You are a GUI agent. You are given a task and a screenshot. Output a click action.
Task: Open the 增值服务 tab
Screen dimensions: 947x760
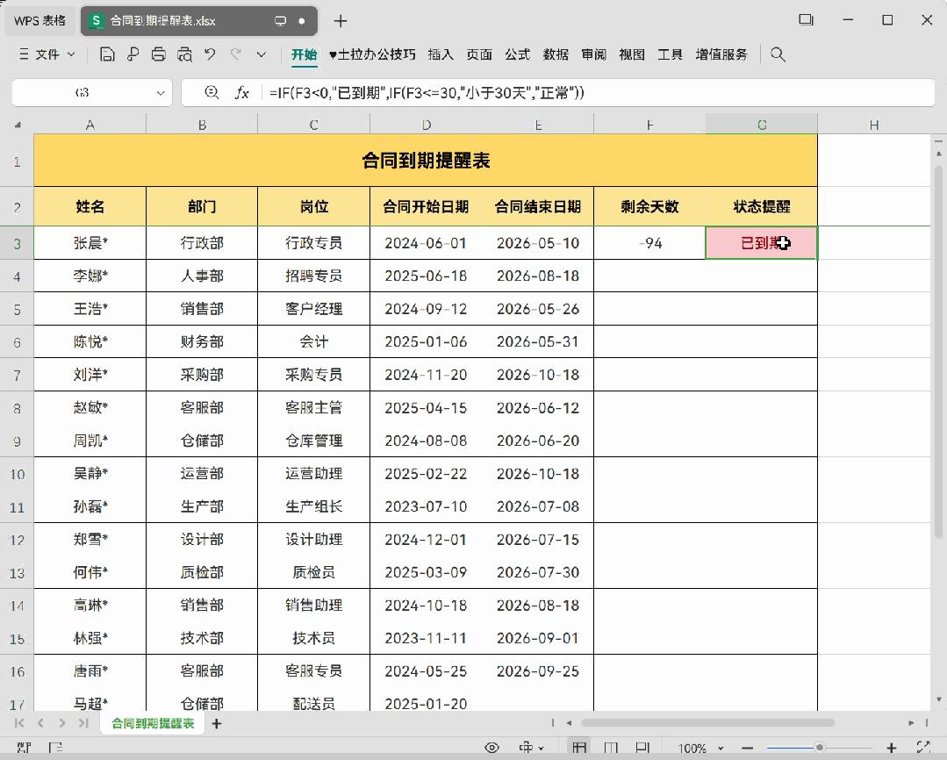point(721,54)
